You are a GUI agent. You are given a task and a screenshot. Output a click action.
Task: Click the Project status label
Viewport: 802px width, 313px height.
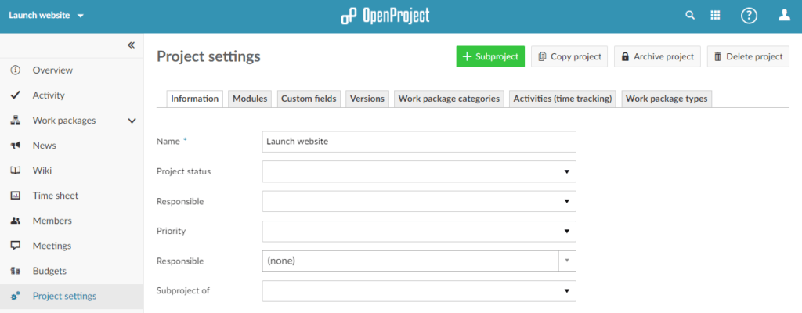[183, 171]
